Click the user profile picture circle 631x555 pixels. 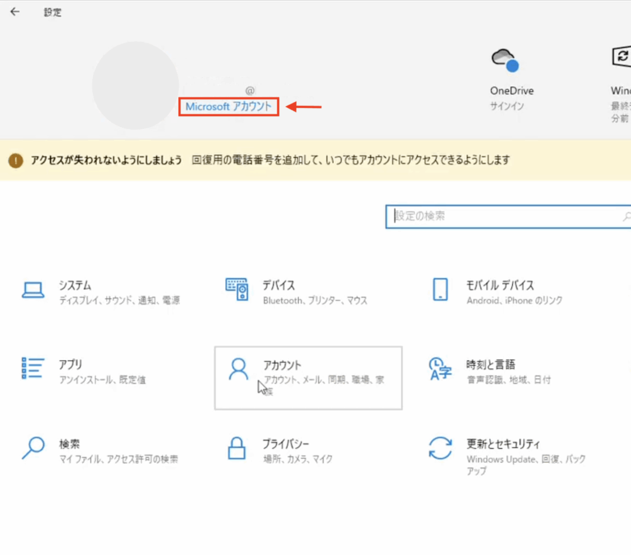tap(136, 85)
